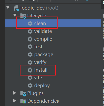
Task: Collapse the Lifecycle node arrow
Action: click(x=15, y=15)
